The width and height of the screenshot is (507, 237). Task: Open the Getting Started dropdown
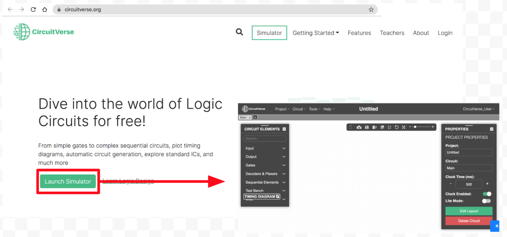pyautogui.click(x=316, y=33)
